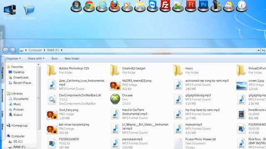The height and width of the screenshot is (149, 266).
Task: Open My Computer desktop icon
Action: pyautogui.click(x=10, y=12)
